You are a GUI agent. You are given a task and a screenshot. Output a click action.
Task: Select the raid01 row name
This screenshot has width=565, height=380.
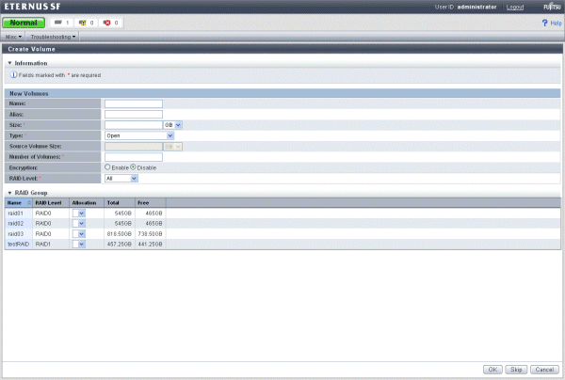pos(15,214)
